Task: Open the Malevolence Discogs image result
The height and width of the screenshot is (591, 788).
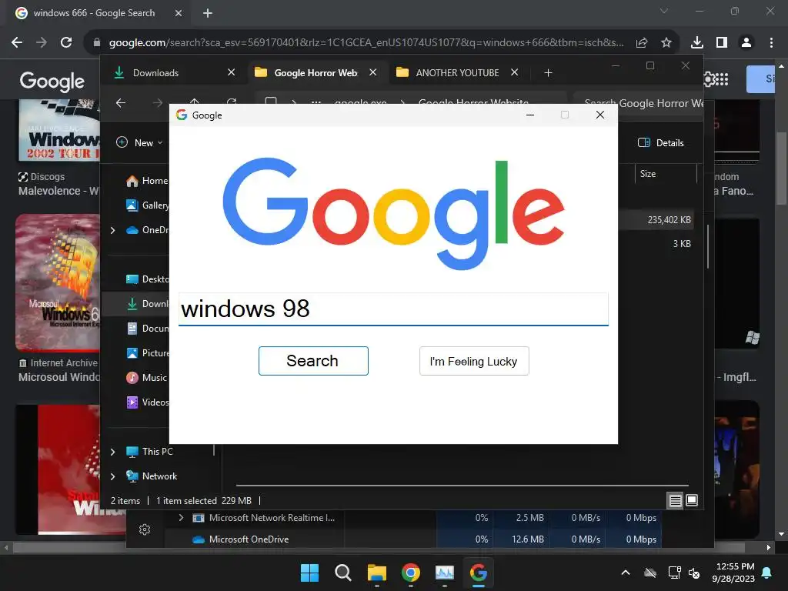Action: point(59,130)
